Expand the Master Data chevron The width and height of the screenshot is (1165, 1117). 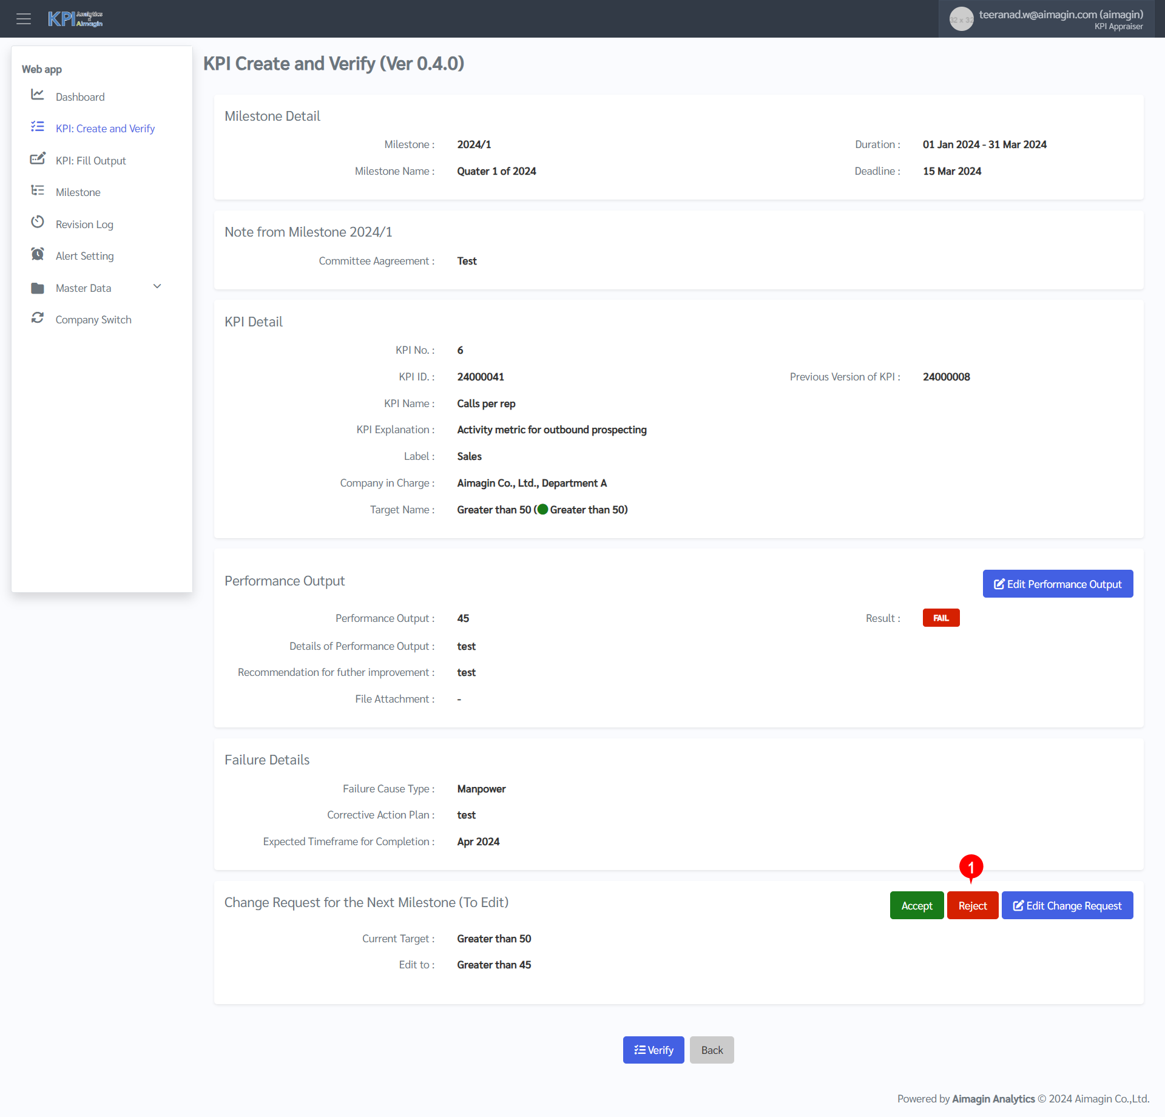[x=157, y=286]
